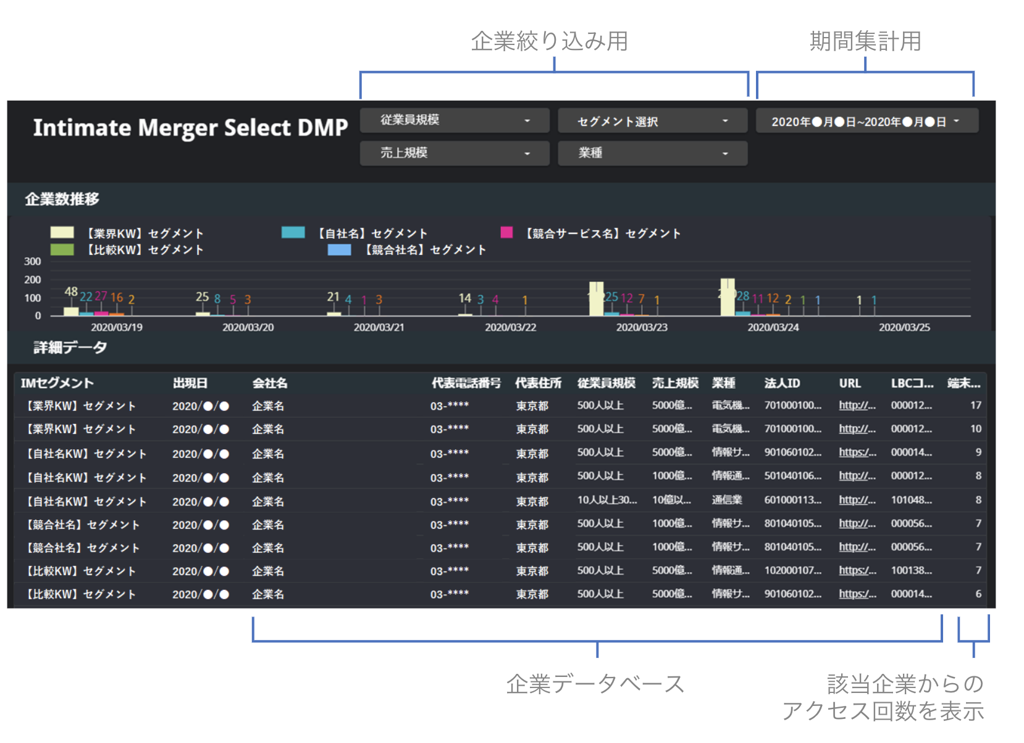This screenshot has width=1024, height=743.
Task: Open the 業種 filter dropdown
Action: 652,153
